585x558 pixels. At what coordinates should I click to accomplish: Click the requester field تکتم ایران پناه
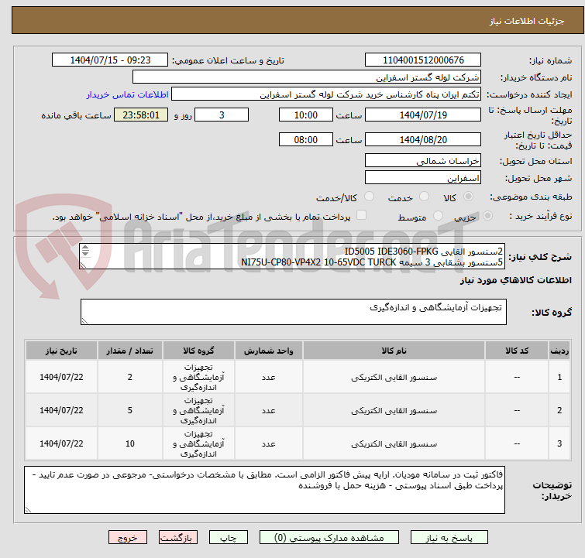pos(326,94)
